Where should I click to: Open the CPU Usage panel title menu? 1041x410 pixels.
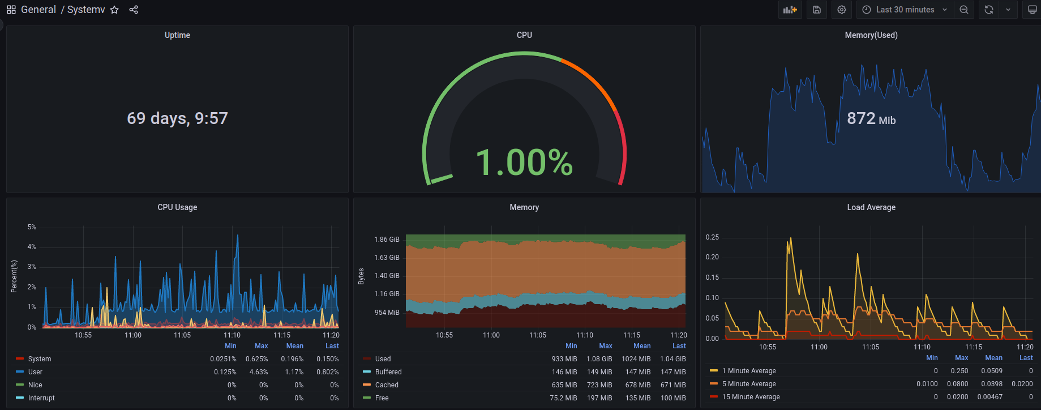pos(177,207)
